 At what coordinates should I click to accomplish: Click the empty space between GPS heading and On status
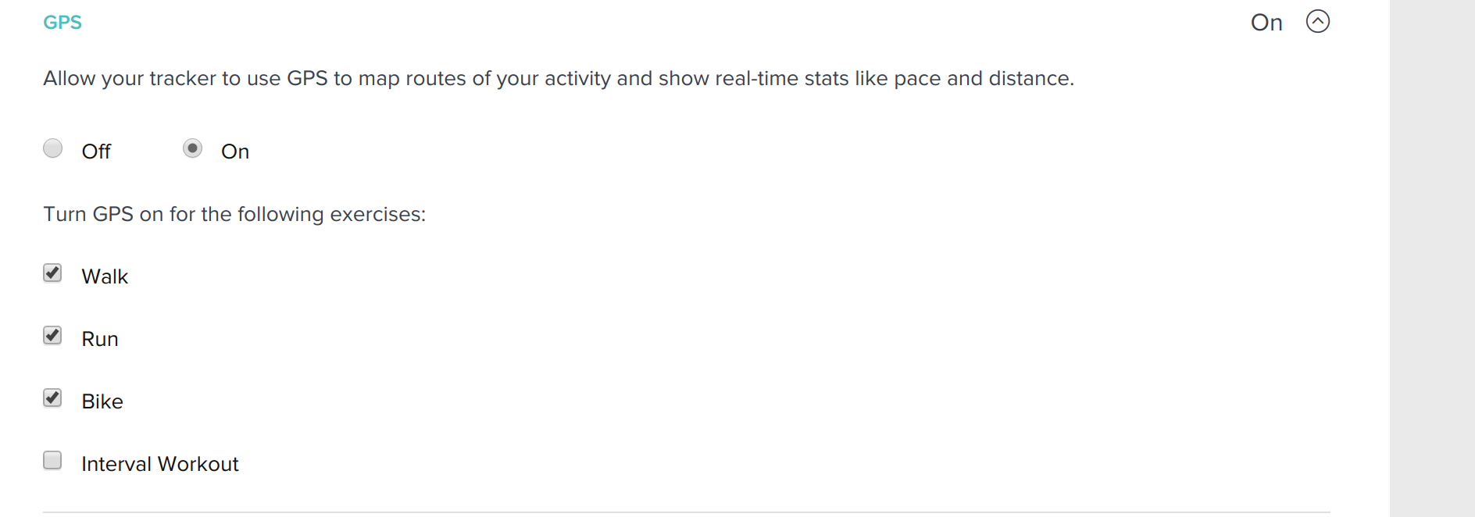(x=664, y=23)
